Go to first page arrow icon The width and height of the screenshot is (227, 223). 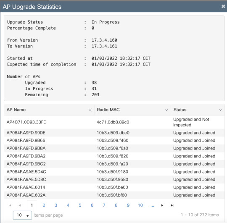click(10, 205)
